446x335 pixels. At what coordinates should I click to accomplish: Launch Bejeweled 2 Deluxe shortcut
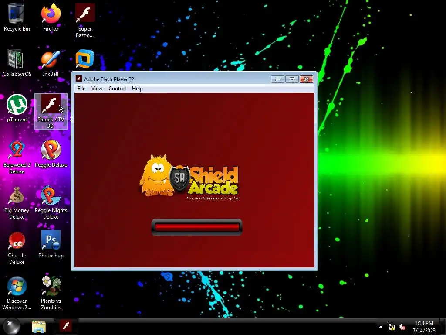17,157
